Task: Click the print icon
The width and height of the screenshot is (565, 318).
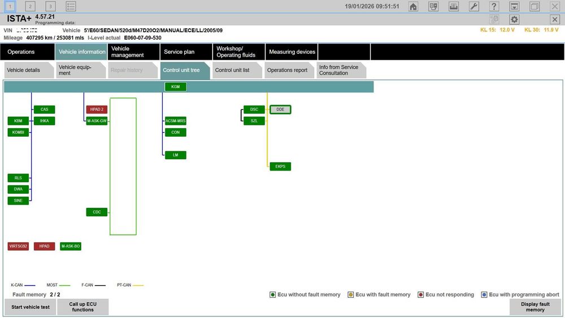Action: click(x=454, y=6)
